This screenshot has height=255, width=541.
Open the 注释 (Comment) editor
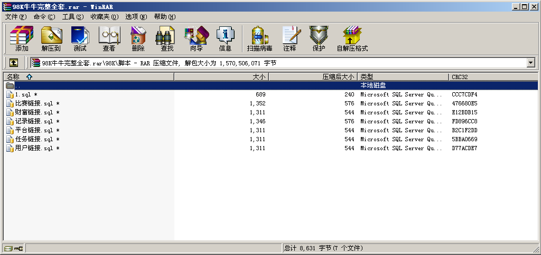click(x=290, y=38)
